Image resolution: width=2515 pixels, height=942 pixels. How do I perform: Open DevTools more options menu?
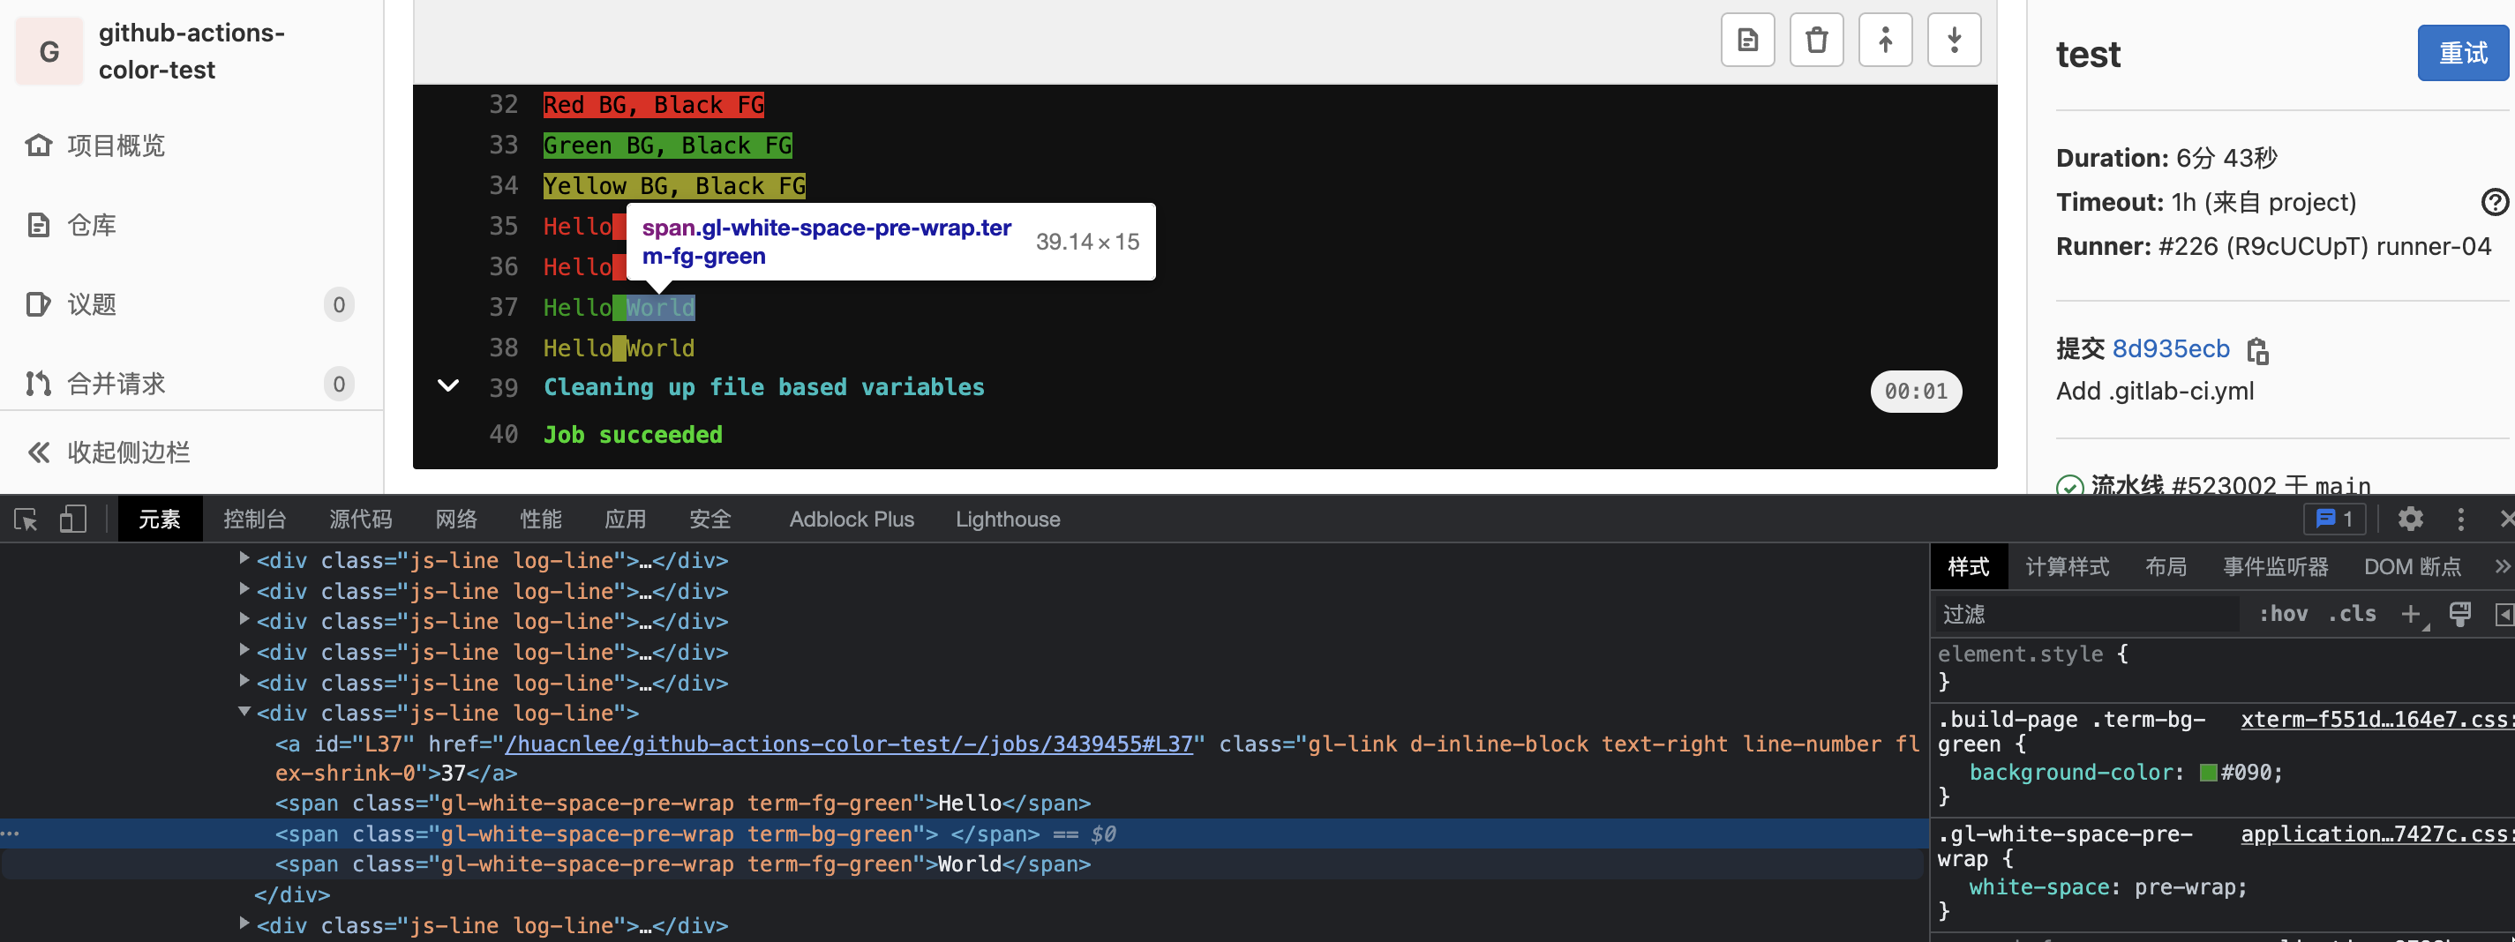[2460, 520]
